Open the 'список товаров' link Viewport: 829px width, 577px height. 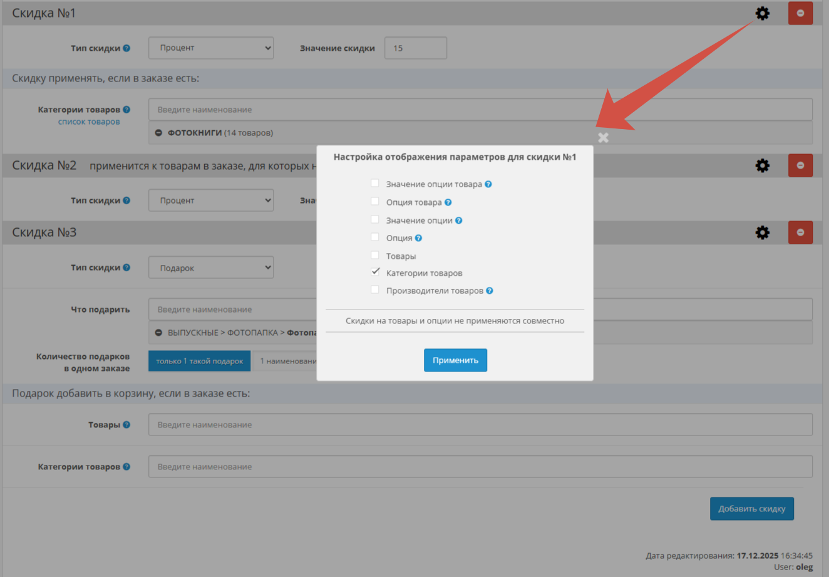coord(89,122)
